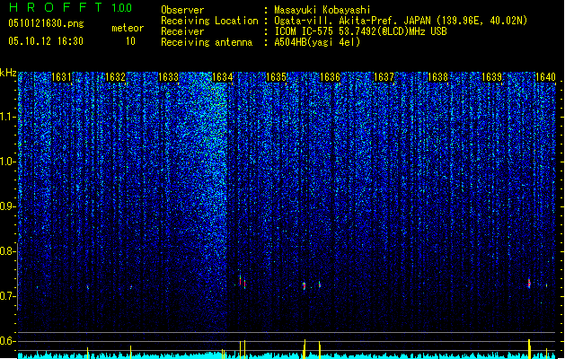Click the Receiving Location label
The width and height of the screenshot is (565, 359).
[x=209, y=21]
